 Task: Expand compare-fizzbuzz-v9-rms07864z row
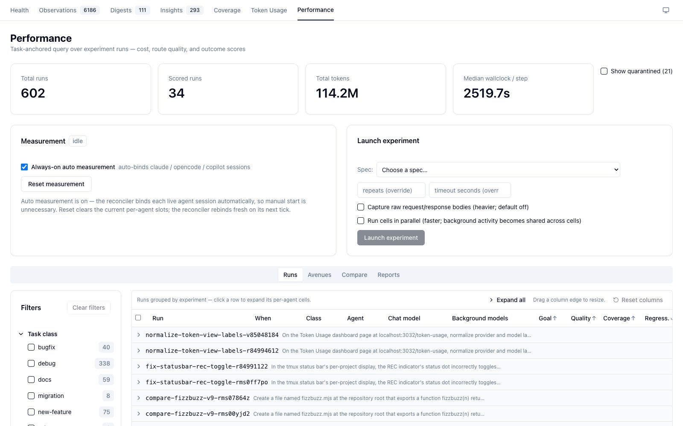pos(139,398)
